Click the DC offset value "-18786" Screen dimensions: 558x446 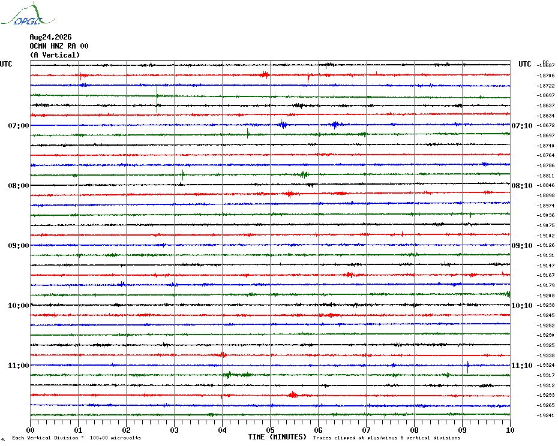[x=545, y=165]
